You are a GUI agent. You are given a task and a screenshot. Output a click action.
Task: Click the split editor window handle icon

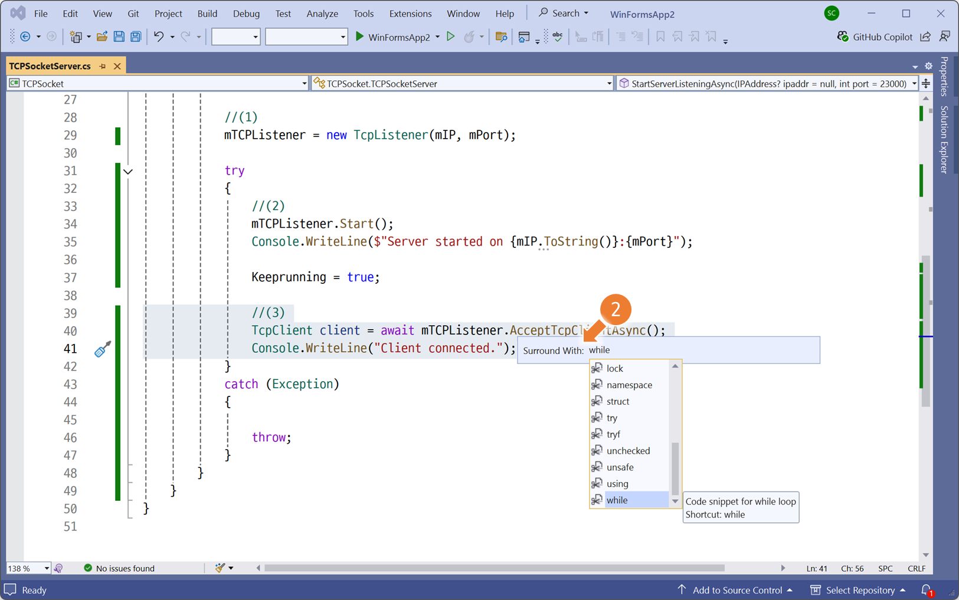tap(926, 83)
